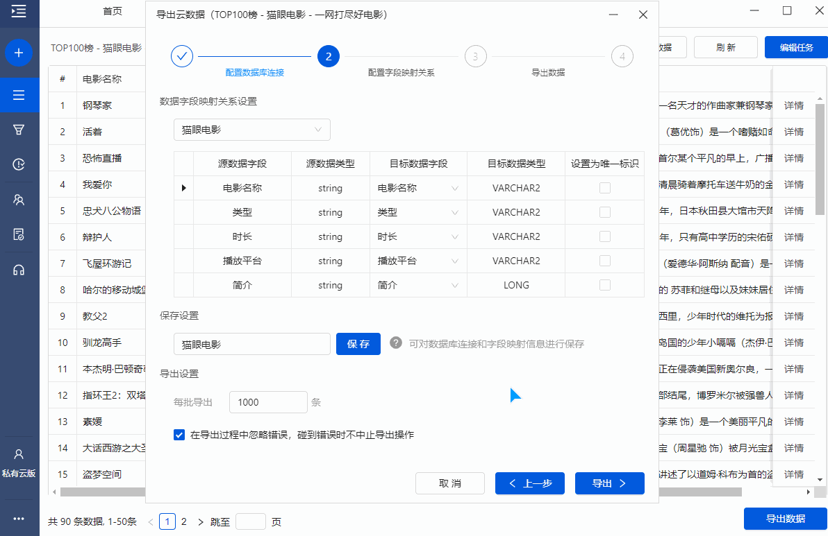
Task: Collapse the sidebar with the menu toggle icon
Action: [x=19, y=11]
